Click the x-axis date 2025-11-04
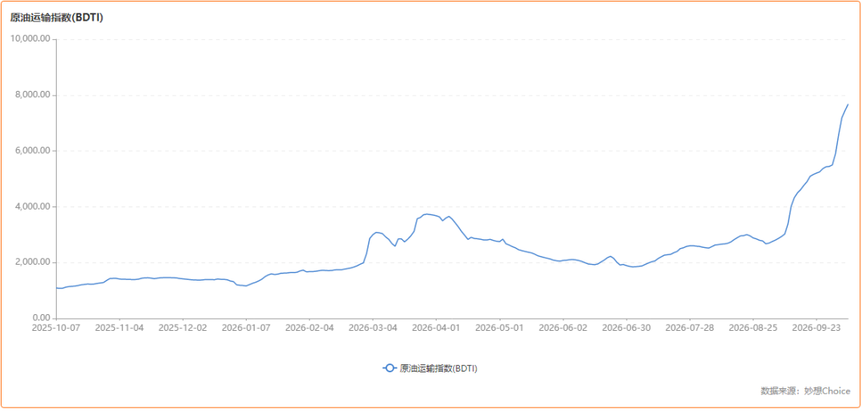The width and height of the screenshot is (862, 413). (120, 328)
